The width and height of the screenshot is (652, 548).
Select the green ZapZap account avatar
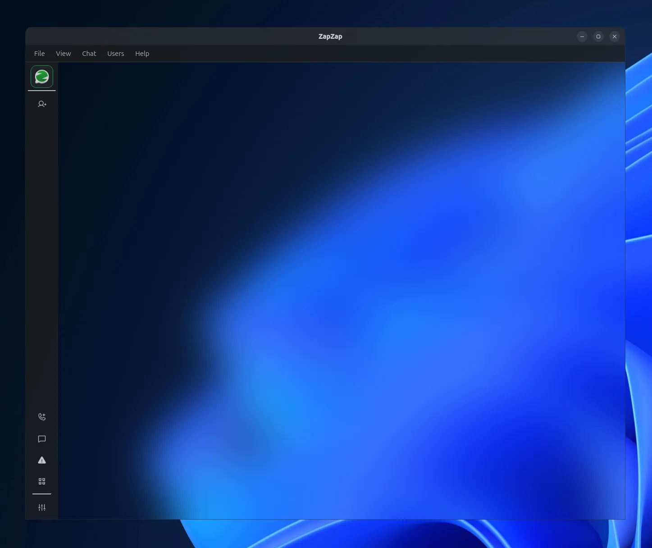pos(42,77)
